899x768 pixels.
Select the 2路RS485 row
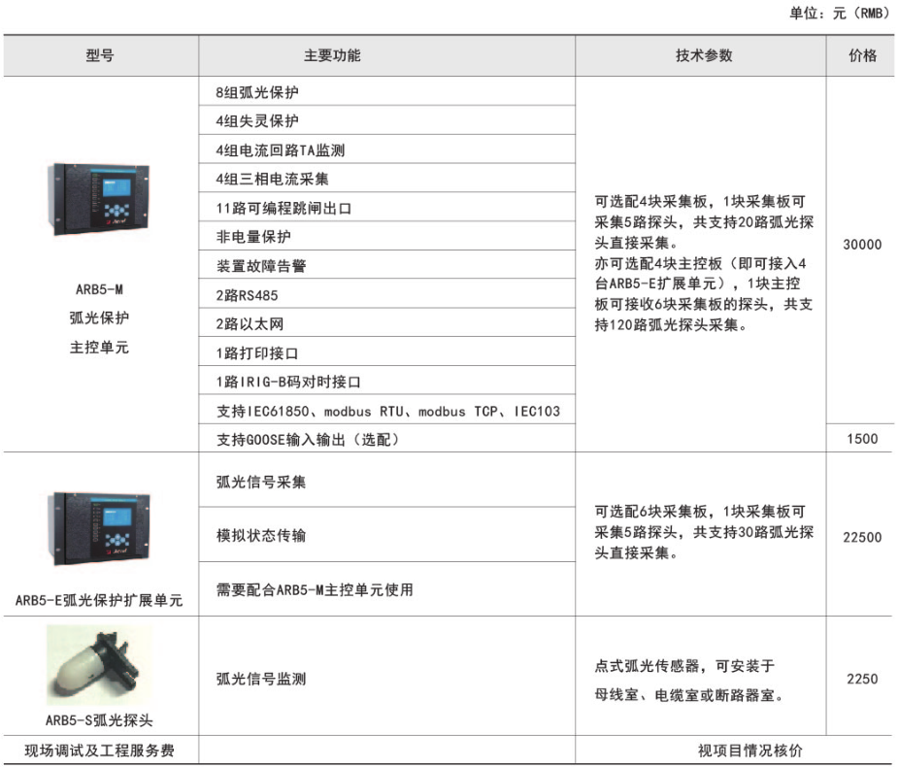pos(247,295)
